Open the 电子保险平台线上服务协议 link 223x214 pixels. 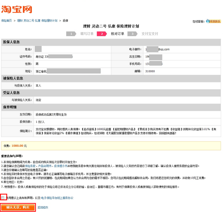coord(57,198)
